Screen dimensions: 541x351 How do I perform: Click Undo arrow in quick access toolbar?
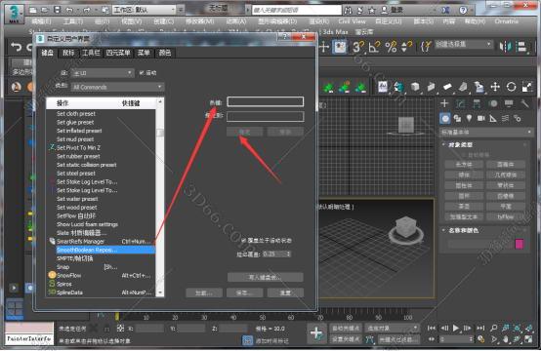(69, 10)
